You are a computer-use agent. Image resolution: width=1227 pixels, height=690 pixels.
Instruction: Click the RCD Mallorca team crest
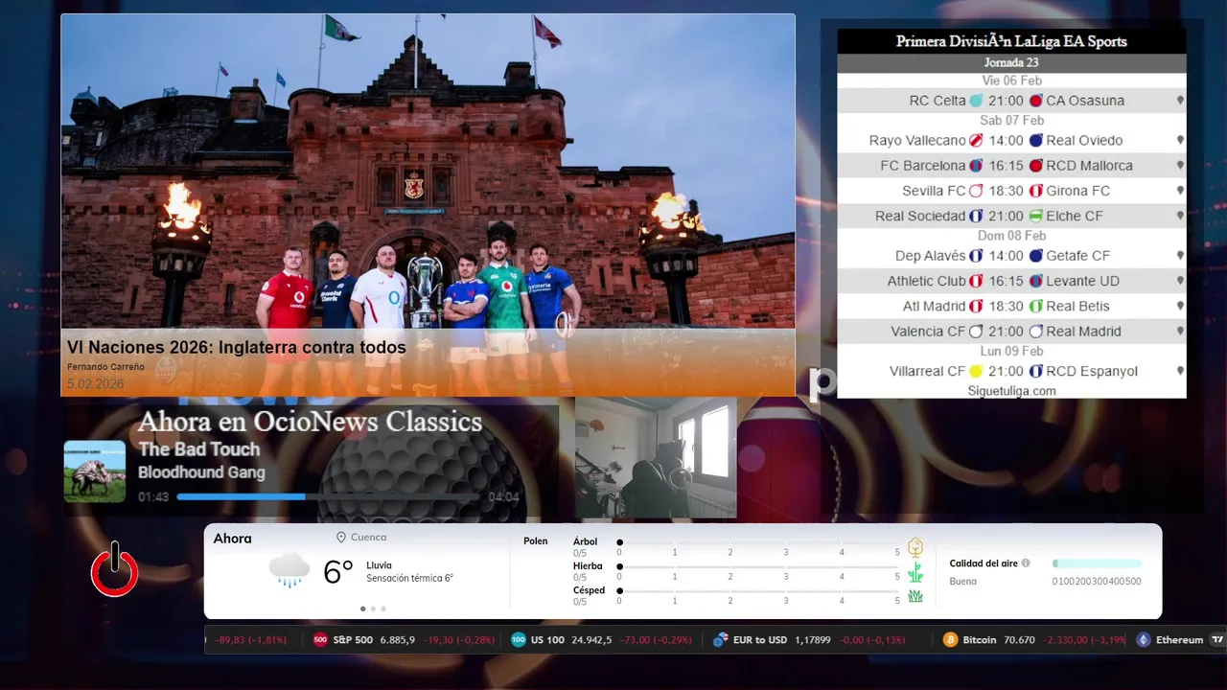pyautogui.click(x=1035, y=166)
